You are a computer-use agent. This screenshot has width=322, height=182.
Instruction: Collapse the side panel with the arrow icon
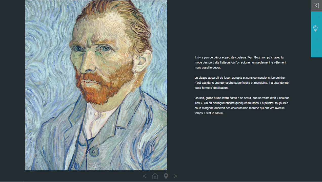coord(316,6)
